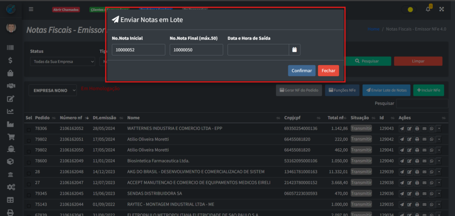Click the hamburger menu icon in the top bar

click(x=31, y=9)
